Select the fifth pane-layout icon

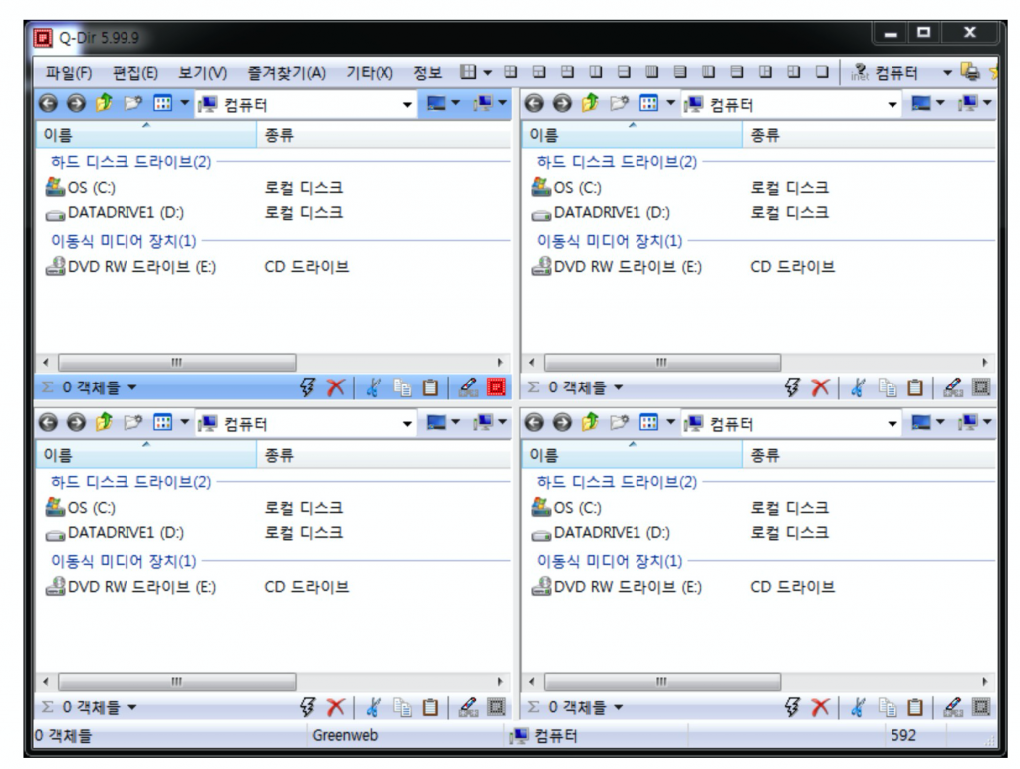(624, 72)
